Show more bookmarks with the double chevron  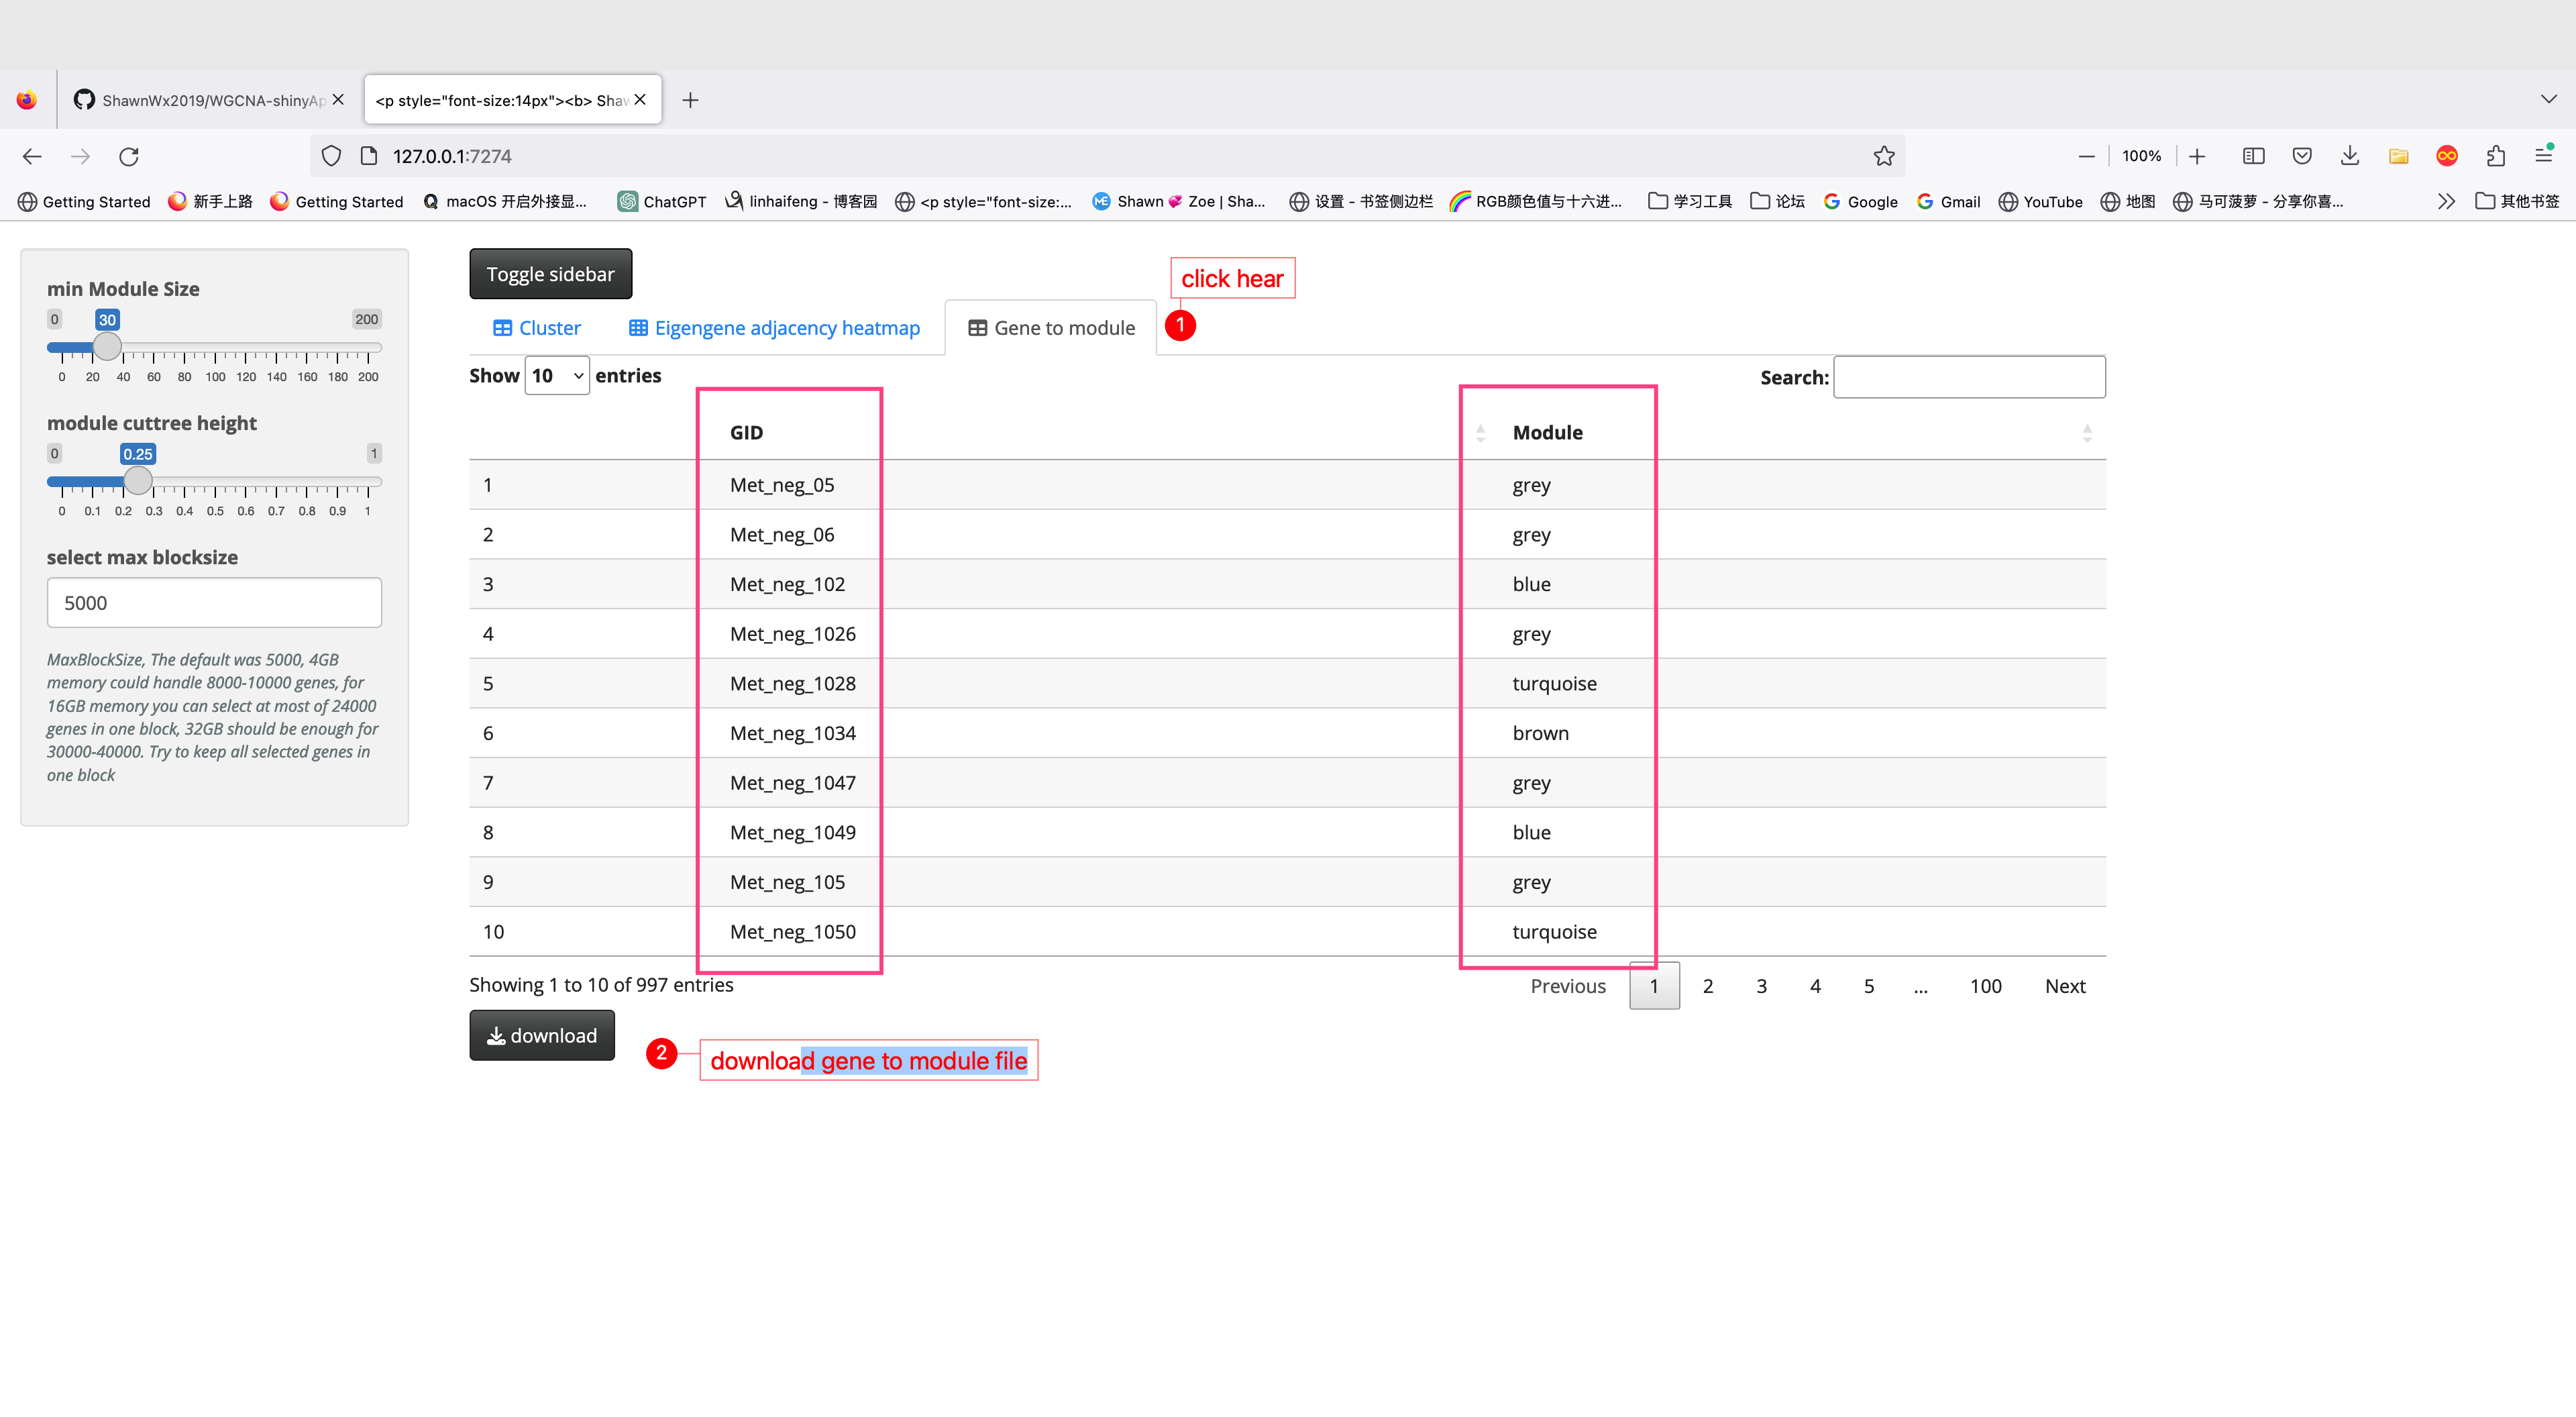click(x=2446, y=202)
